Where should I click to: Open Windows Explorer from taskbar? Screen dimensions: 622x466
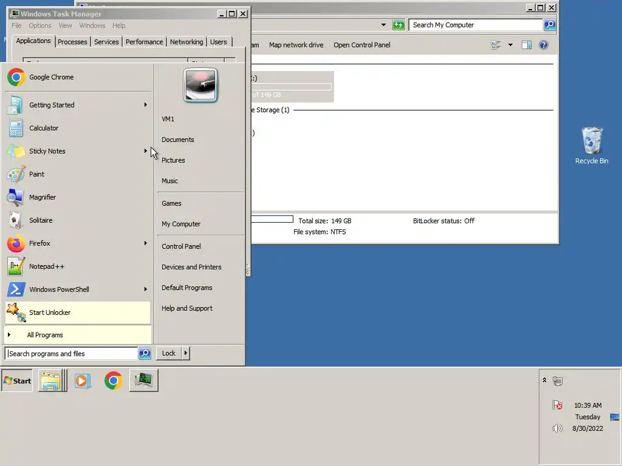click(x=51, y=381)
